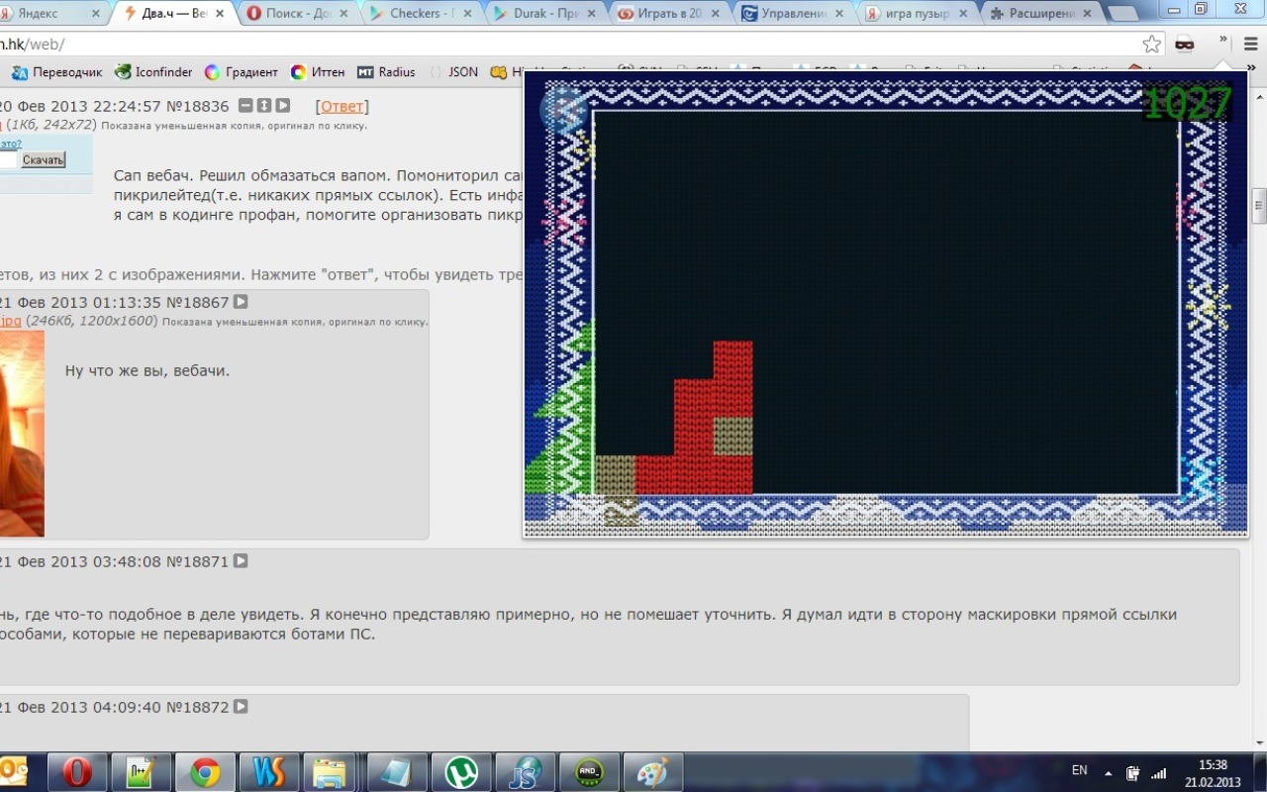Switch to the Управление tab
Screen dimensions: 1267x792
793,14
